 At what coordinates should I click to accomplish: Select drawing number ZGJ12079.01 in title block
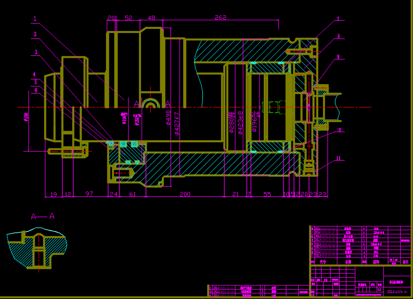397,292
